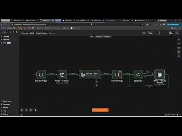The image size is (182, 136).
Task: Click the zoom-in canvas icon
Action: (26, 110)
